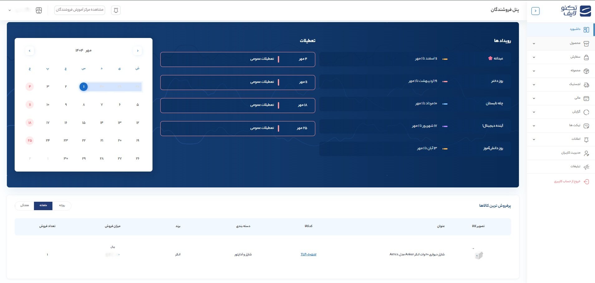
Task: Click the notification bell icon in header
Action: tap(116, 10)
